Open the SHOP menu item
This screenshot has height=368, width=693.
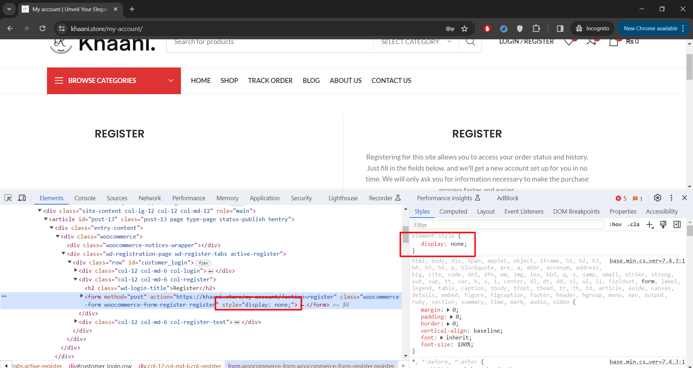(229, 80)
